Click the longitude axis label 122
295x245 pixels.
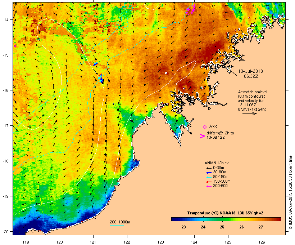click(127, 242)
